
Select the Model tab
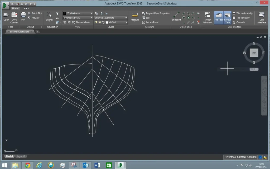[x=9, y=156]
